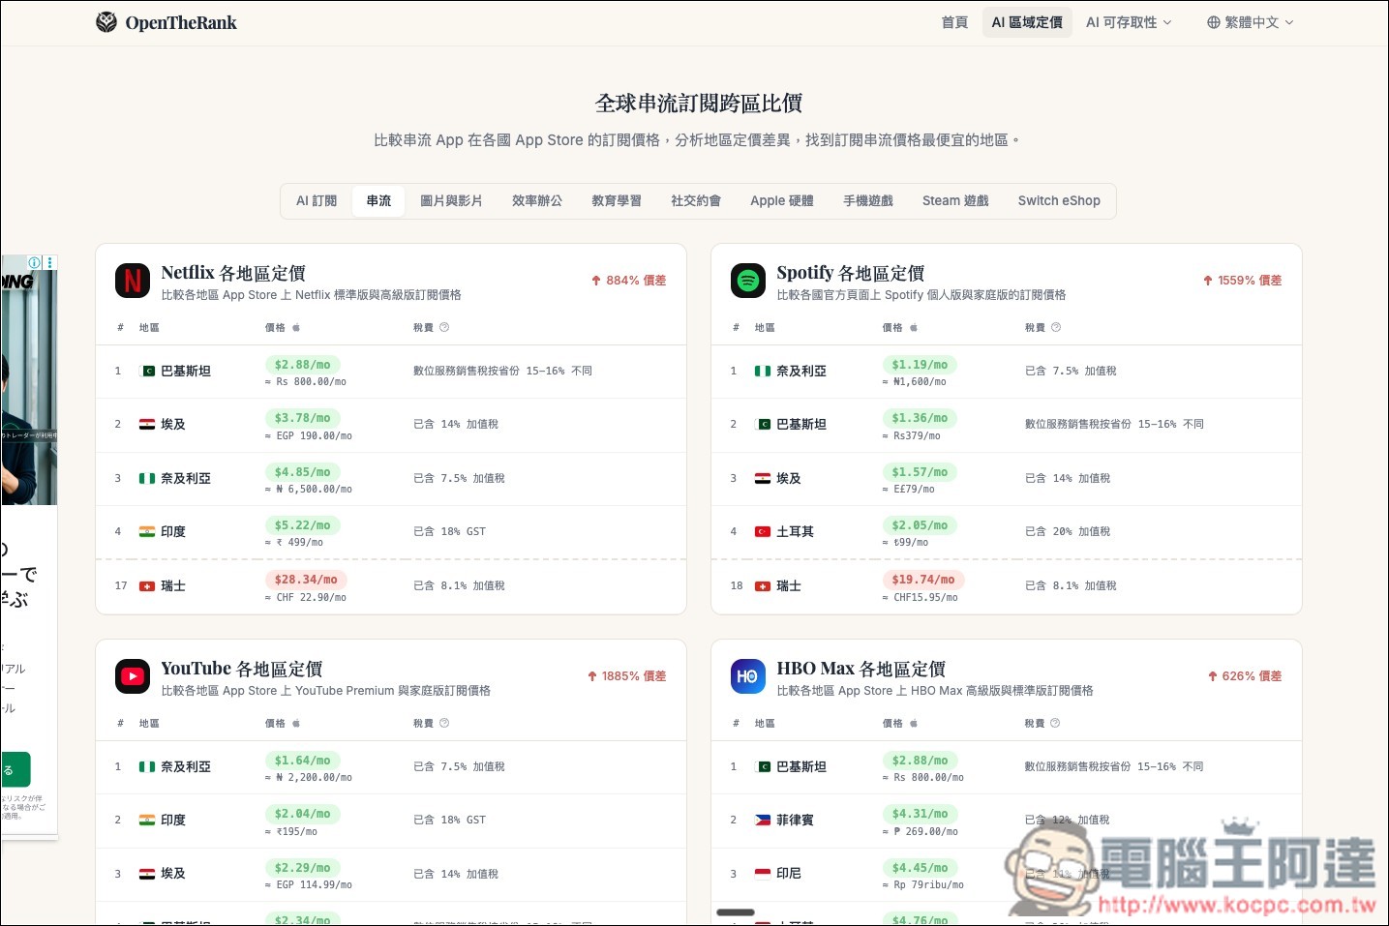Image resolution: width=1389 pixels, height=926 pixels.
Task: Open YouTube 各地區定價 heading link
Action: pos(241,669)
